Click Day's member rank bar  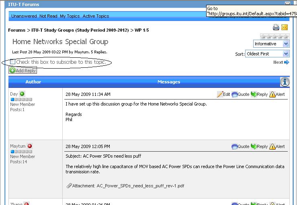point(21,99)
